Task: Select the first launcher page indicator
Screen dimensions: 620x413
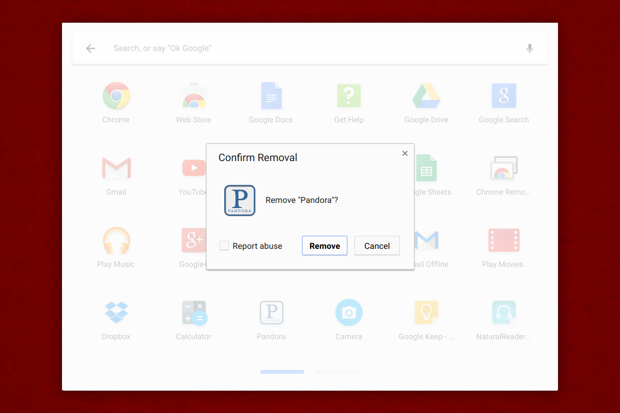Action: point(282,372)
